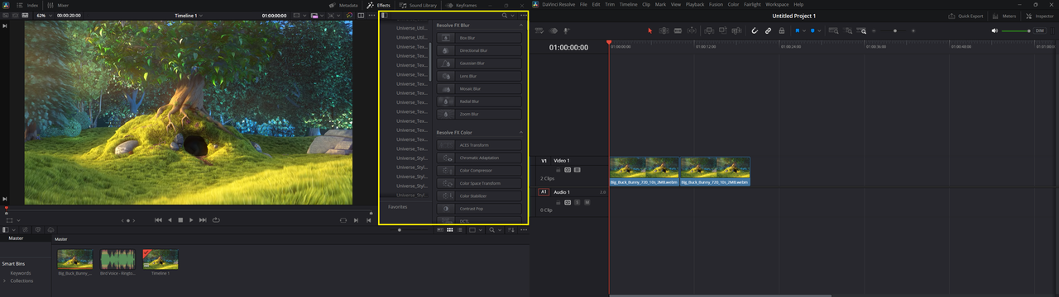Toggle Loop playback in the viewer
The width and height of the screenshot is (1059, 297).
(x=216, y=220)
